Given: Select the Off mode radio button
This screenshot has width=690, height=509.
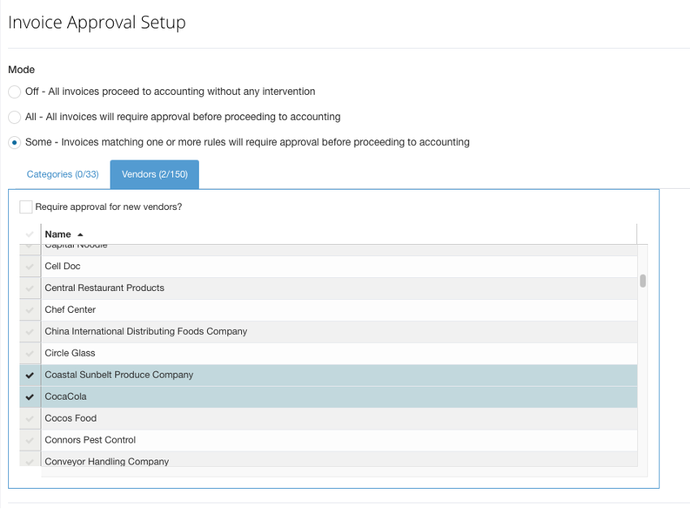Looking at the screenshot, I should pyautogui.click(x=15, y=92).
